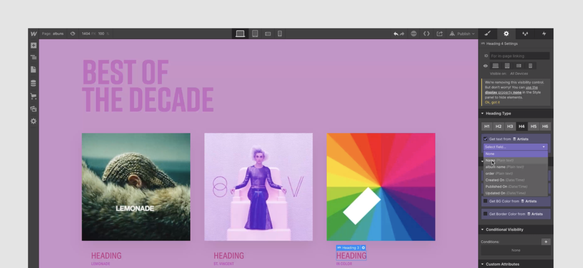Set heading type to H1

(x=487, y=126)
